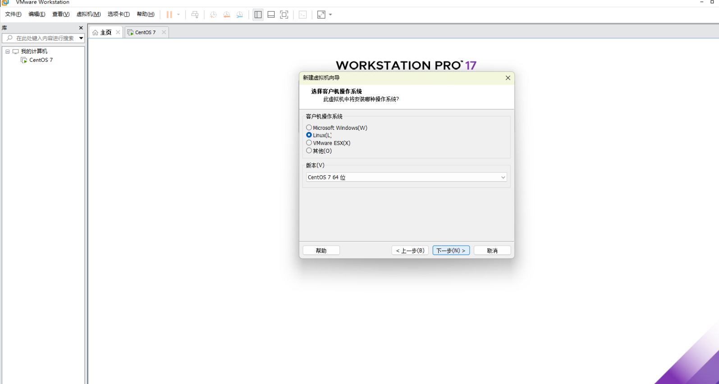The height and width of the screenshot is (384, 719).
Task: Click the 取消 button in the wizard
Action: coord(492,251)
